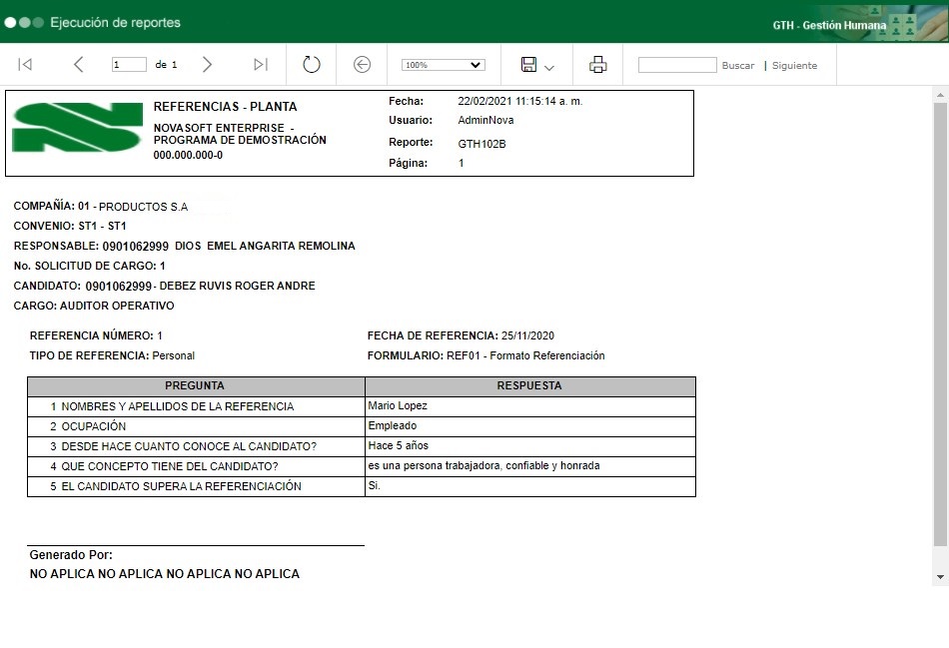
Task: Click REFERENCIA NÚMERO: 1 text
Action: pos(96,335)
